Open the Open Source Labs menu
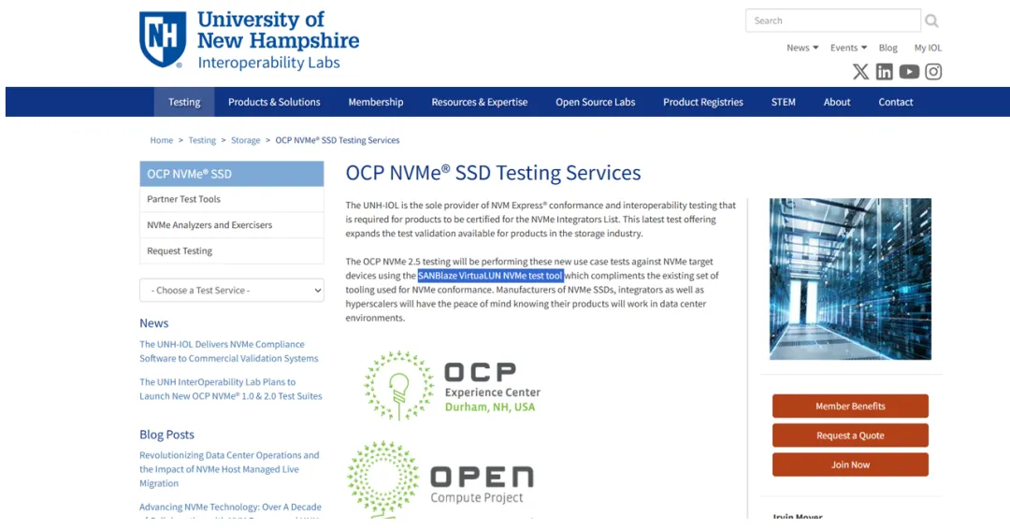This screenshot has height=528, width=1010. [595, 102]
